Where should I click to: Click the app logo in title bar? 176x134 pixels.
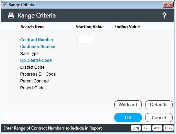pos(4,4)
